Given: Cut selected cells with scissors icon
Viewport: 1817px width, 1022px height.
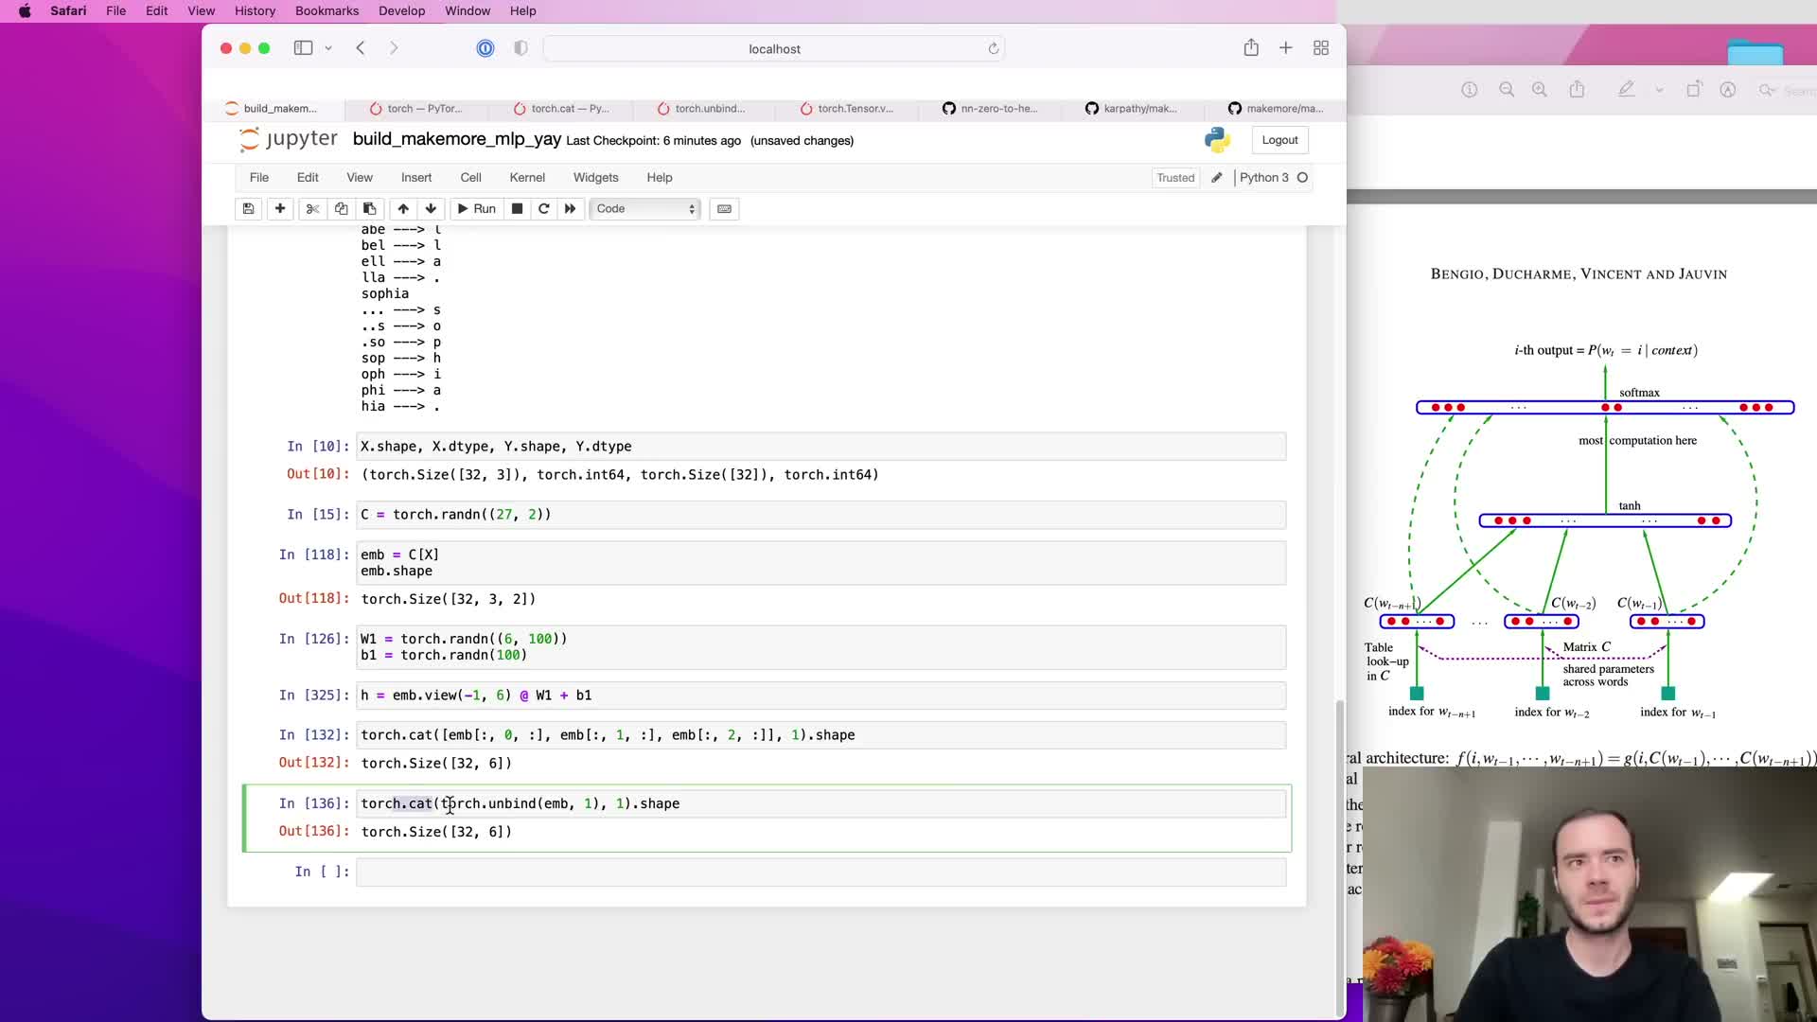Looking at the screenshot, I should [x=312, y=209].
